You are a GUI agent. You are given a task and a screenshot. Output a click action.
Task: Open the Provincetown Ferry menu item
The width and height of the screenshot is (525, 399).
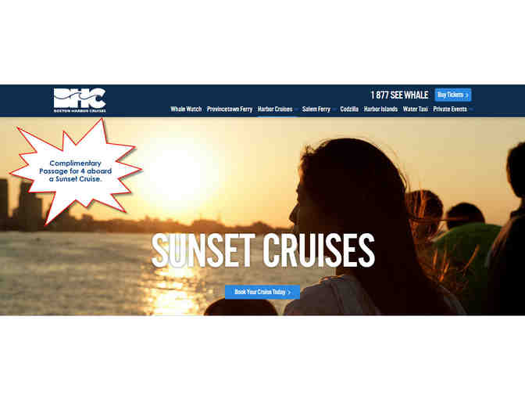[x=230, y=109]
